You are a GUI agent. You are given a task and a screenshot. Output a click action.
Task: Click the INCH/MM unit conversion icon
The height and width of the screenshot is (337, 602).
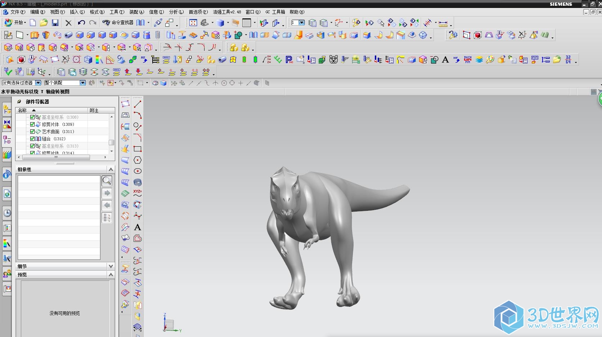[x=468, y=59]
